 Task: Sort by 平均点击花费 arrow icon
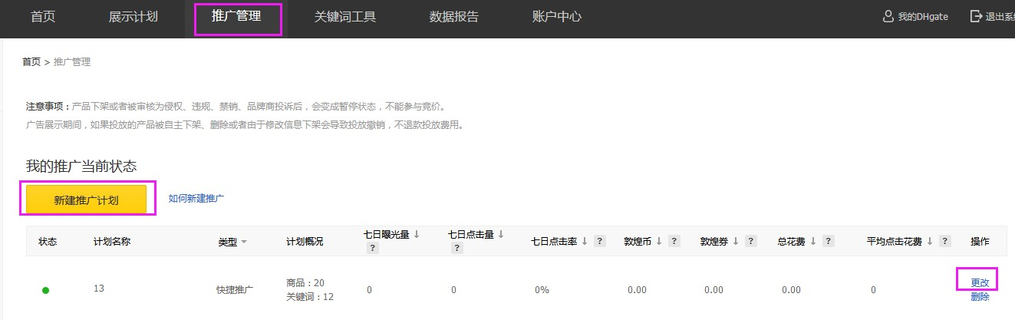click(x=930, y=241)
